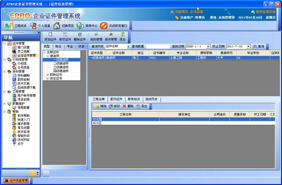Image resolution: width=282 pixels, height=185 pixels.
Task: Select 二级建造师 in the certificate tree
Action: click(x=61, y=64)
